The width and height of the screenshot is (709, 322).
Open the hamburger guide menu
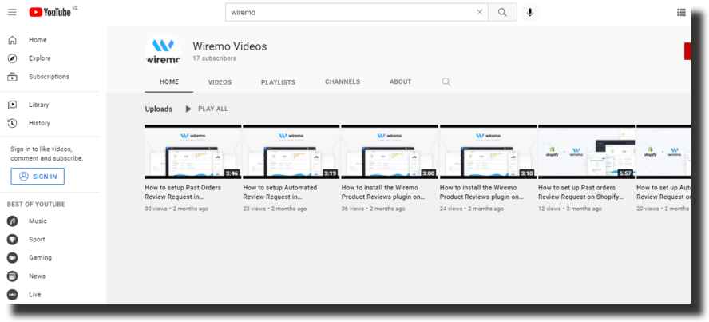pos(12,12)
